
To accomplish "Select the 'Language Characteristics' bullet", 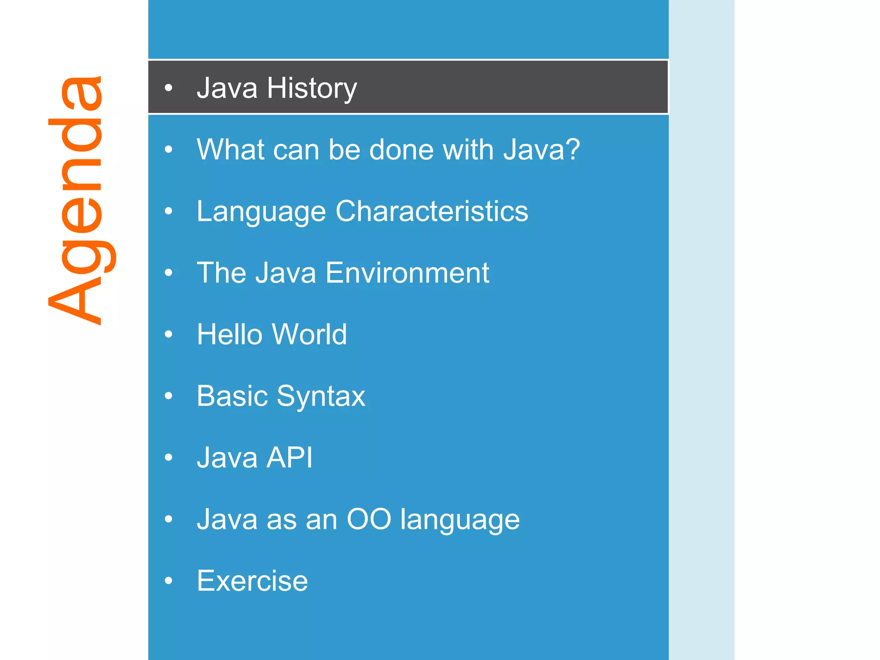I will [362, 211].
